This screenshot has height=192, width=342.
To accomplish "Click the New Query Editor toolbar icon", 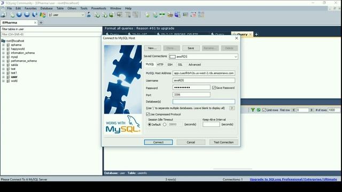I will coord(12,15).
